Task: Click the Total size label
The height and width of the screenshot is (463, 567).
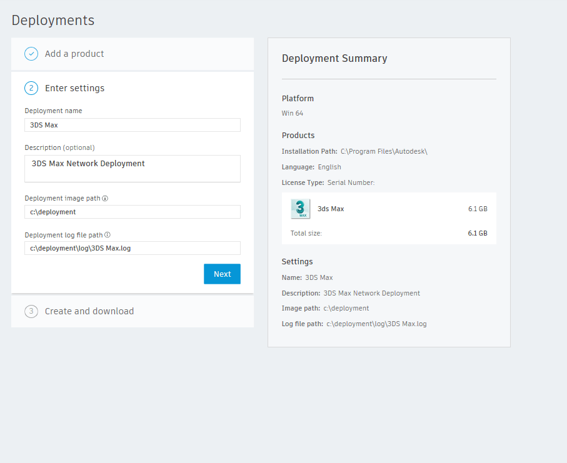Action: [x=306, y=234]
